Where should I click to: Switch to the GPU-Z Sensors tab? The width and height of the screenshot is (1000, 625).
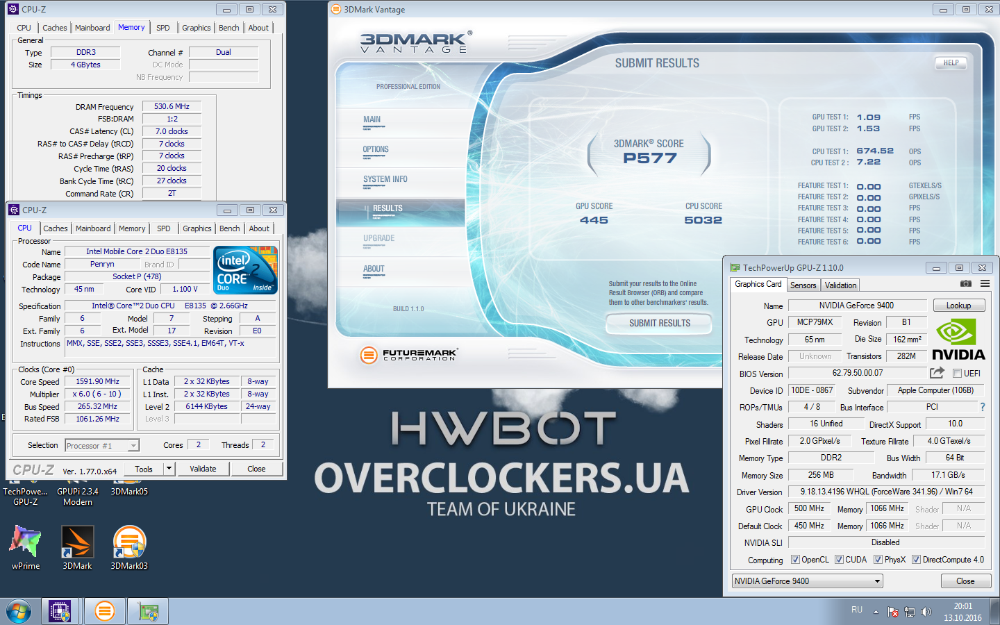click(x=803, y=285)
